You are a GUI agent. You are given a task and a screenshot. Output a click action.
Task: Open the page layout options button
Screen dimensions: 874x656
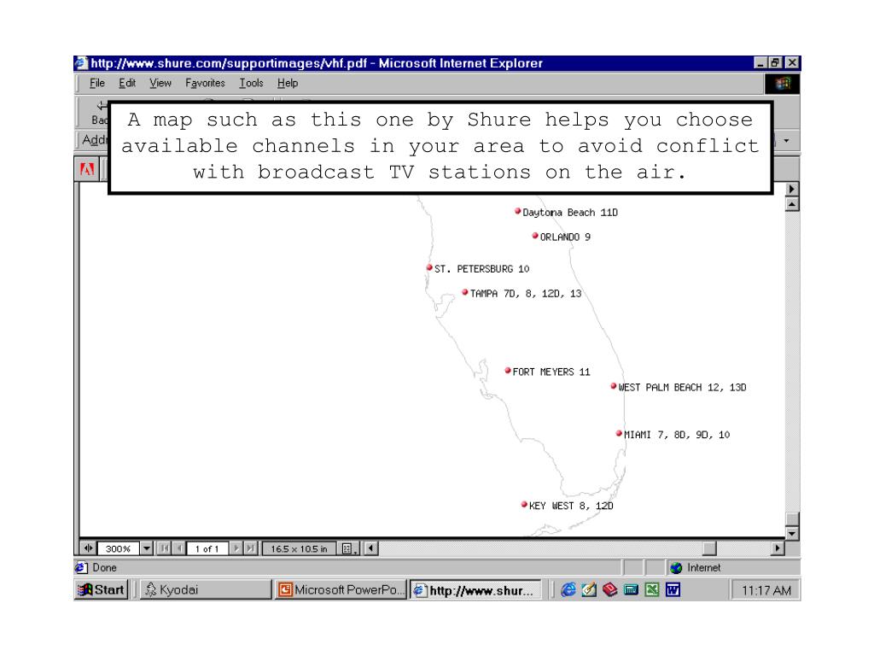coord(349,549)
